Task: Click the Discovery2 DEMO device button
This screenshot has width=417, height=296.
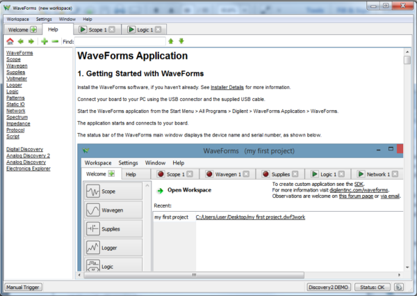Action: pyautogui.click(x=329, y=287)
